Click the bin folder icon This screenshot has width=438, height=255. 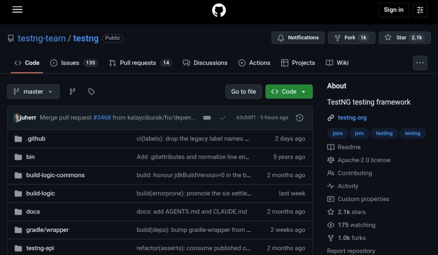point(18,157)
